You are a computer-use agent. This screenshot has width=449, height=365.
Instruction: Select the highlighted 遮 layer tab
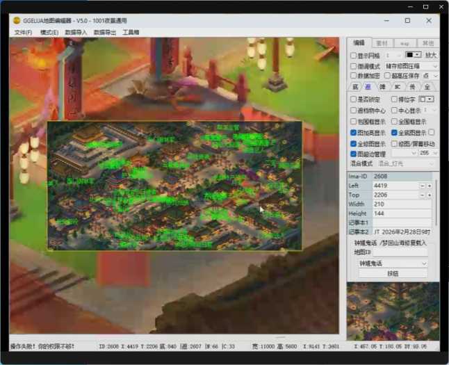click(x=368, y=87)
